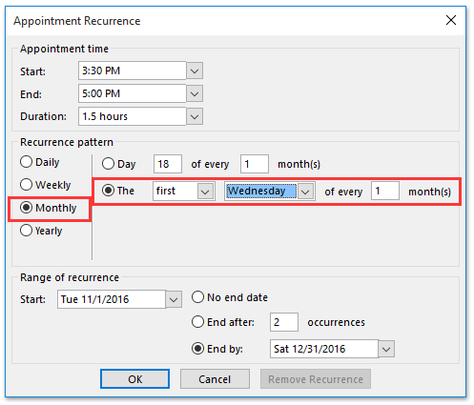Expand the Duration dropdown list
This screenshot has height=405, width=474.
195,116
